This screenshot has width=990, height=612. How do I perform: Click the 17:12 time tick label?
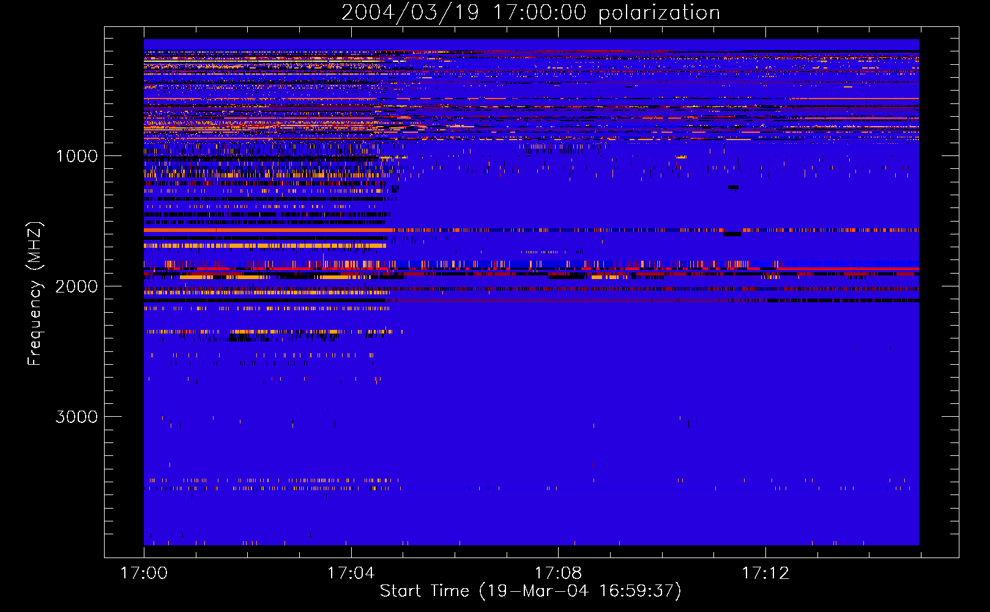click(765, 573)
